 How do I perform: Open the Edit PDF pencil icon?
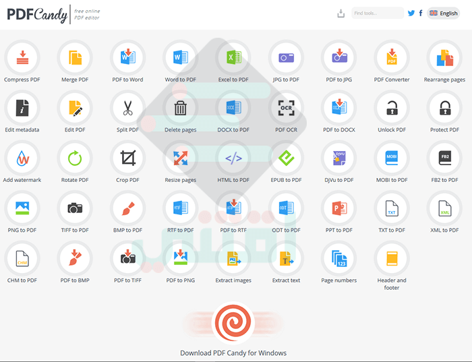pyautogui.click(x=75, y=108)
